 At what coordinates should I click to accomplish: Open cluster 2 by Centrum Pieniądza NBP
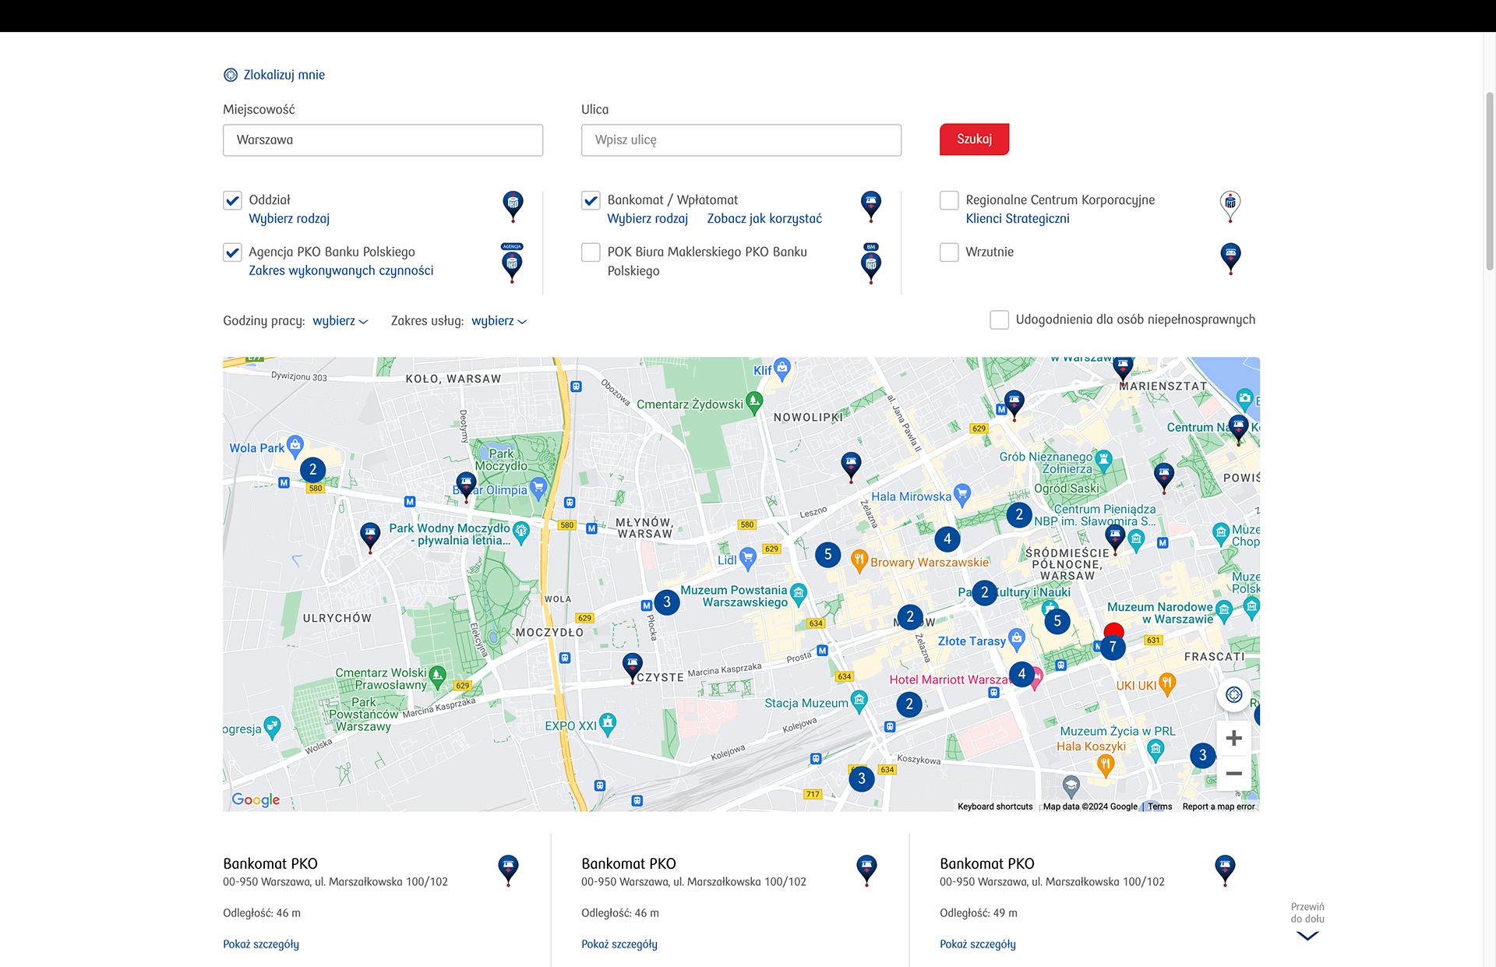pos(1019,514)
